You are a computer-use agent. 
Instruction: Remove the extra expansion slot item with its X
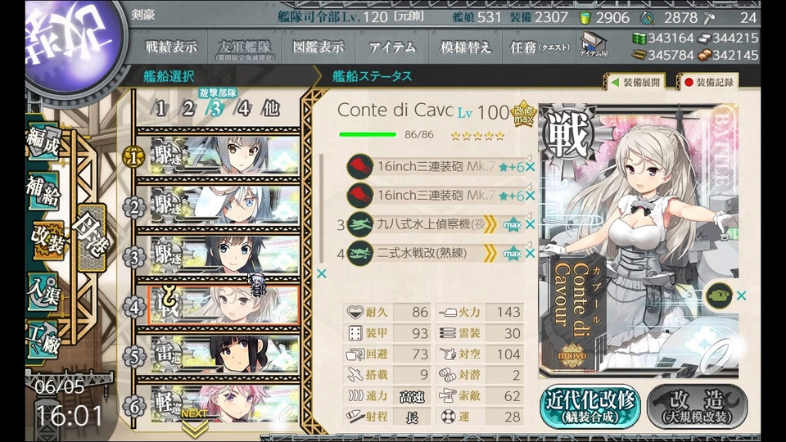click(x=742, y=295)
